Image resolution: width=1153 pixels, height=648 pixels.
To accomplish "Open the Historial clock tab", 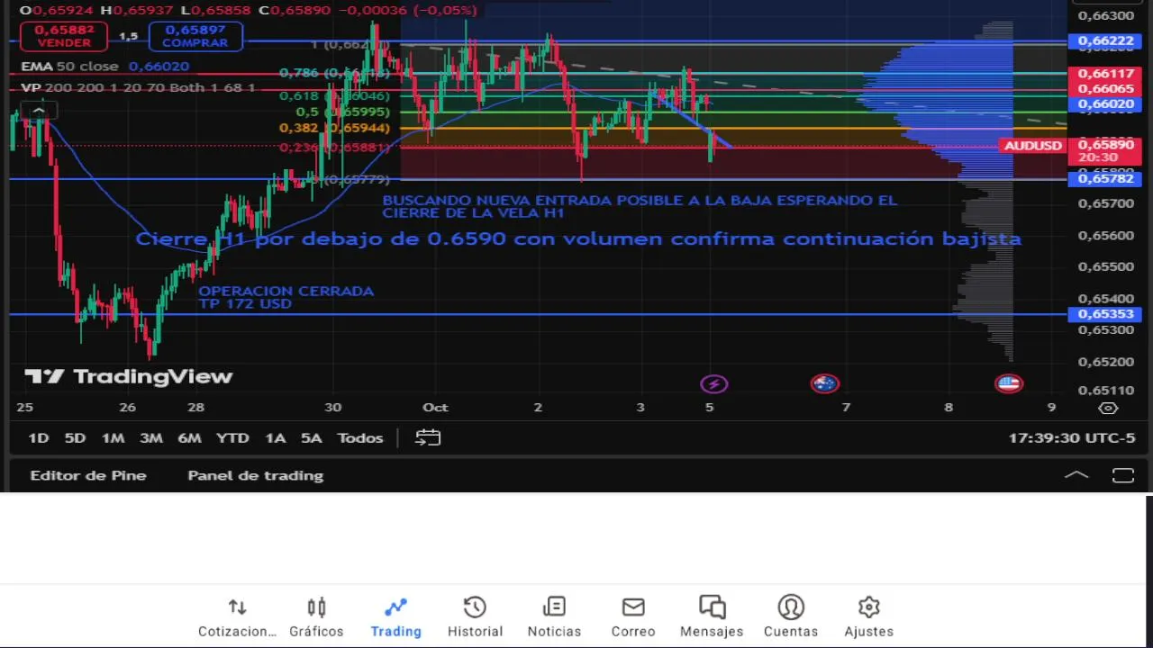I will (475, 617).
